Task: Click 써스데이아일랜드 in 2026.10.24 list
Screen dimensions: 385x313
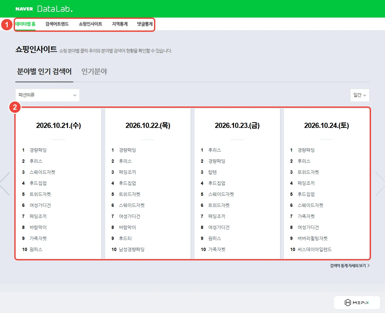Action: (x=315, y=249)
